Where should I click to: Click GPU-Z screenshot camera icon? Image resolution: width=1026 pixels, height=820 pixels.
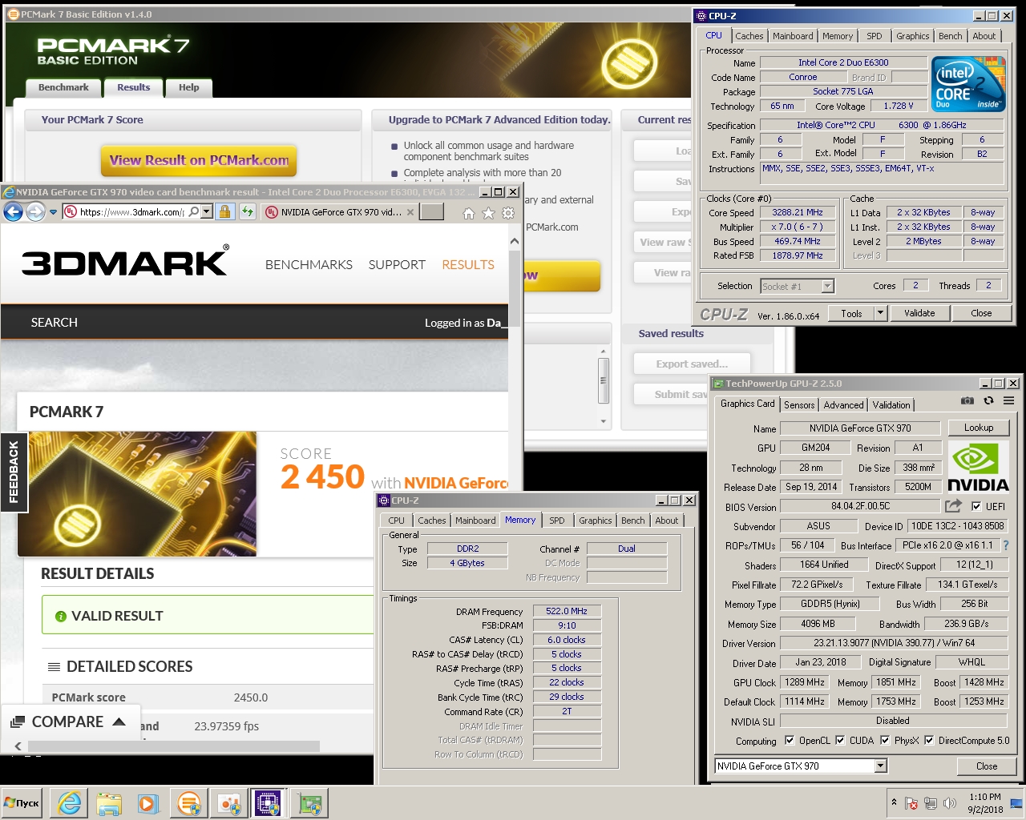967,400
